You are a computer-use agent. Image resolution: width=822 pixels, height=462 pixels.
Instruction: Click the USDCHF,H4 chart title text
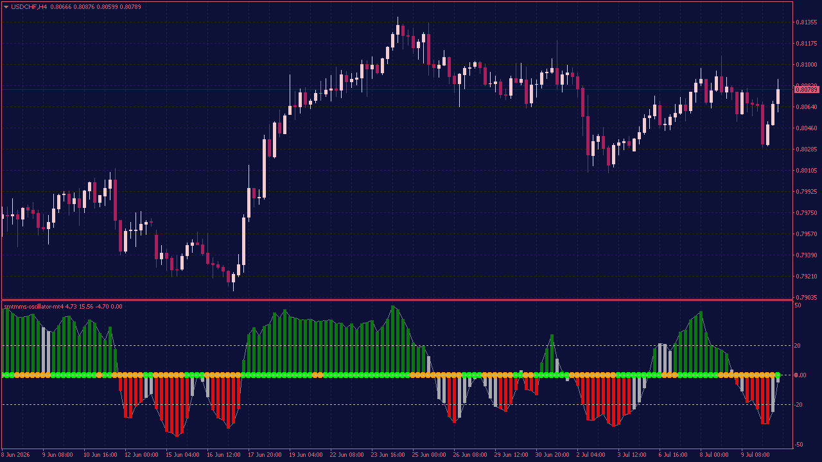click(x=29, y=6)
